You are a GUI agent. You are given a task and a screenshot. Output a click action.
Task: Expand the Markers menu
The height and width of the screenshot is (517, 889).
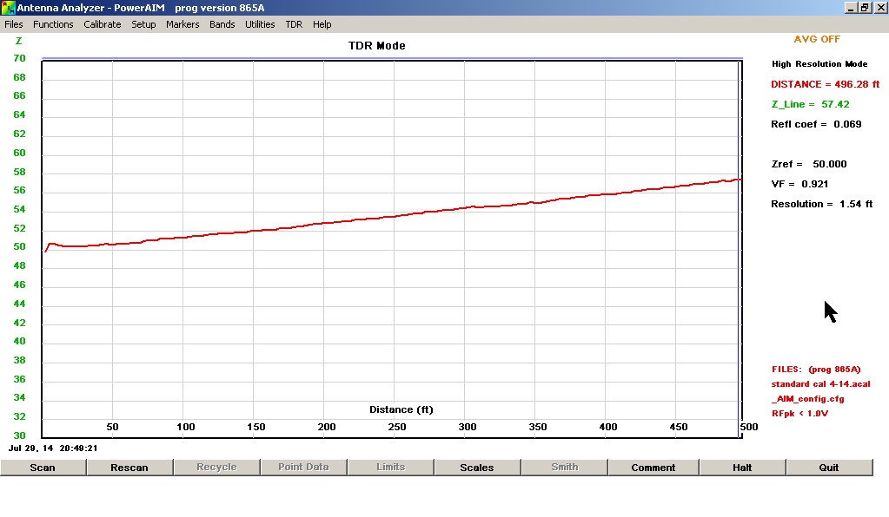click(182, 24)
